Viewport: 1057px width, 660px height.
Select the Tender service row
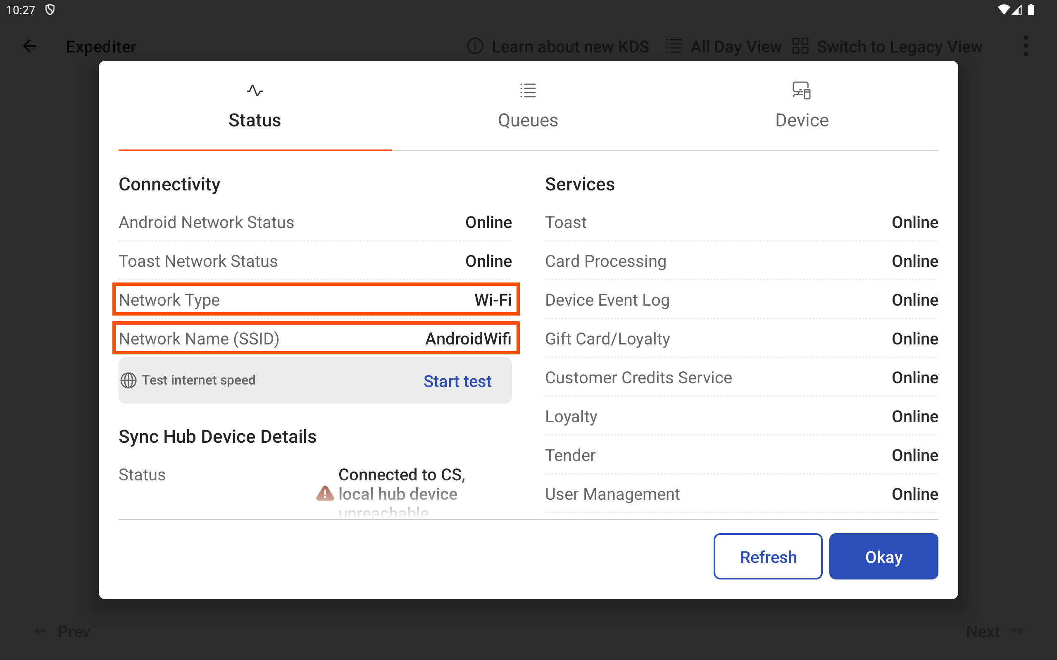tap(741, 455)
